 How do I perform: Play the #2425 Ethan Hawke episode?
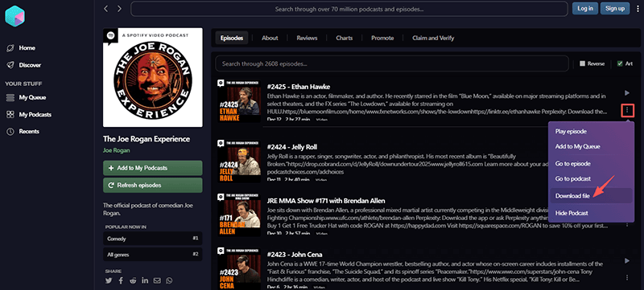coord(627,93)
